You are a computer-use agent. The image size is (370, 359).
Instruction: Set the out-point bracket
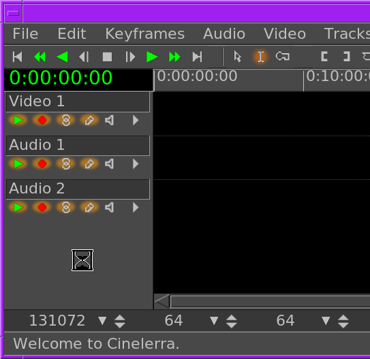(346, 57)
